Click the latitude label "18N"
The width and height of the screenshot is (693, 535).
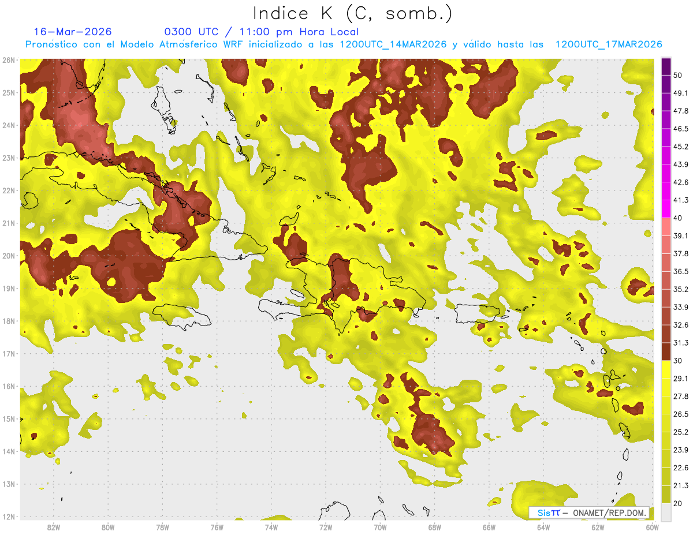point(8,321)
